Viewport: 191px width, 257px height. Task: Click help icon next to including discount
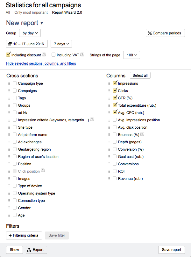pos(44,54)
